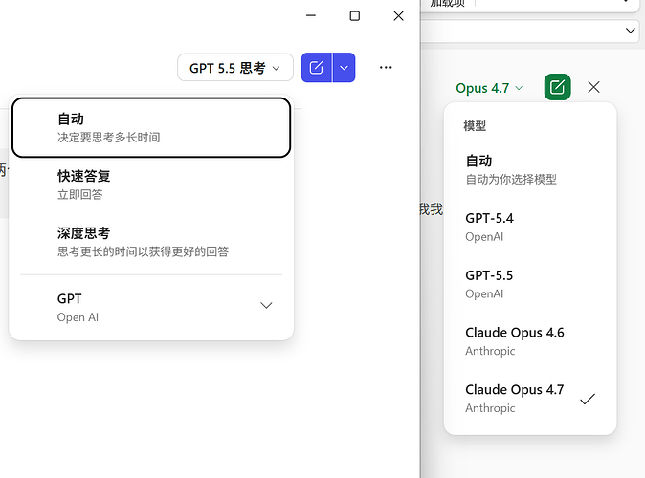Image resolution: width=645 pixels, height=478 pixels.
Task: Select 自动 in the 模型 list
Action: (530, 169)
